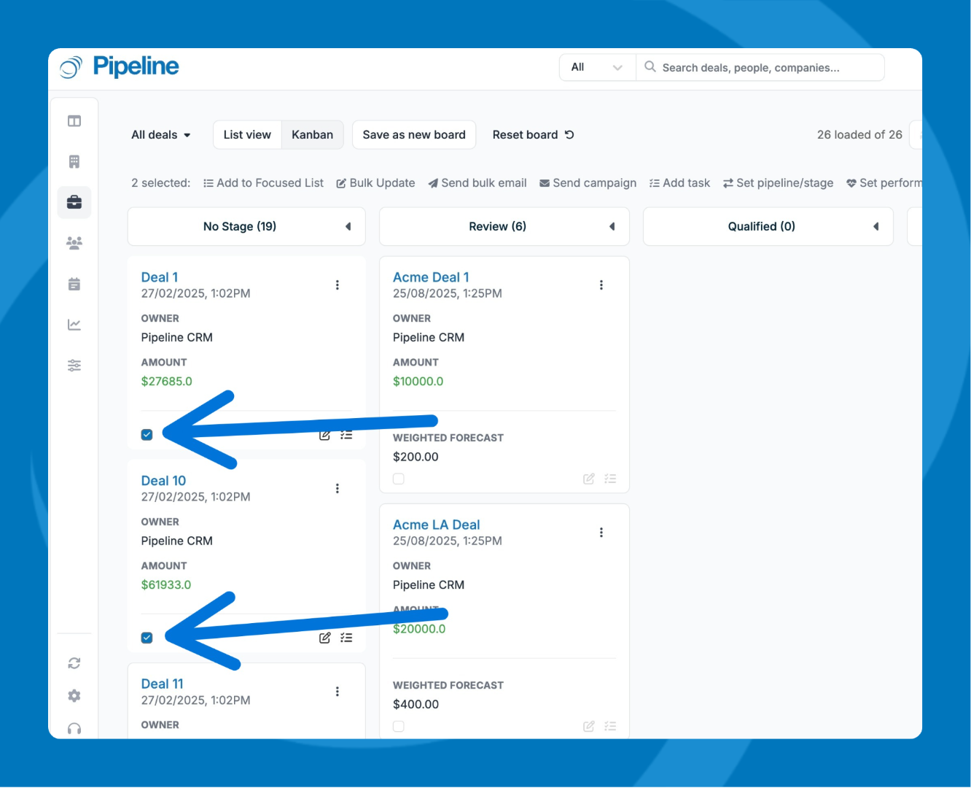971x788 pixels.
Task: Open the settings gear icon in sidebar
Action: coord(74,696)
